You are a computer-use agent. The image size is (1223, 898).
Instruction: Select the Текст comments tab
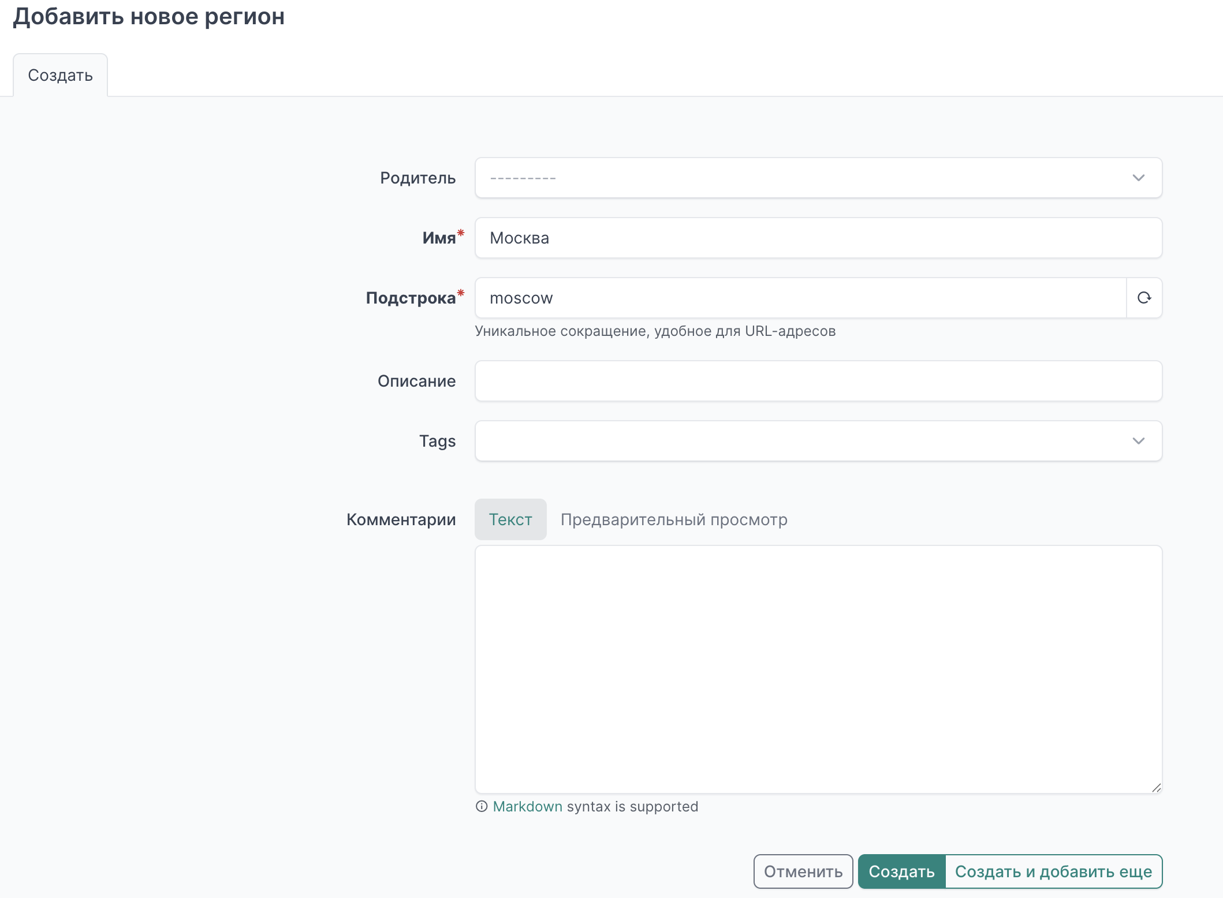[x=510, y=519]
